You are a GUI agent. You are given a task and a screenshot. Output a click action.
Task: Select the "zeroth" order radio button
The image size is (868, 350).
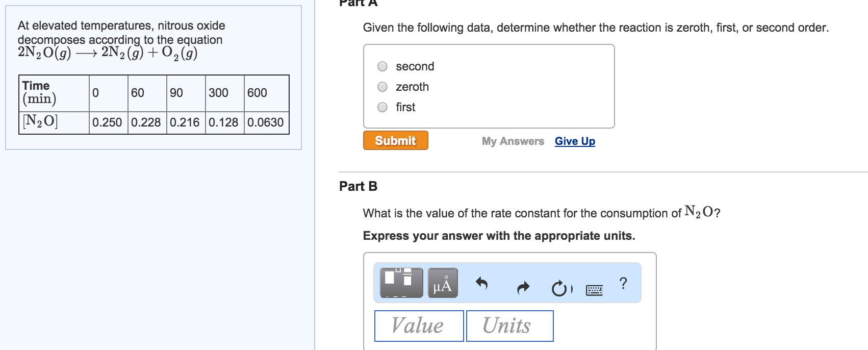tap(382, 87)
